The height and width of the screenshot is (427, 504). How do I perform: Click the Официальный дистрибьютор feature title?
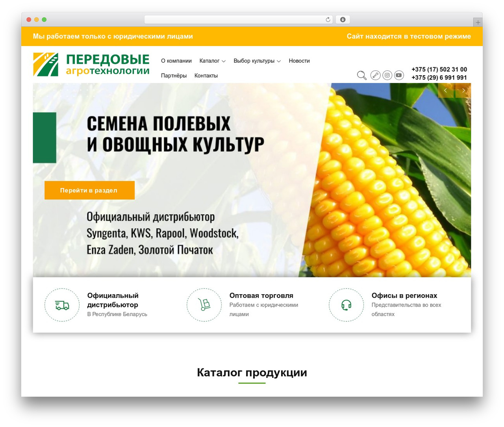[113, 300]
